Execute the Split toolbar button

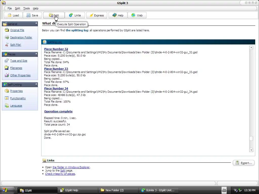(54, 15)
